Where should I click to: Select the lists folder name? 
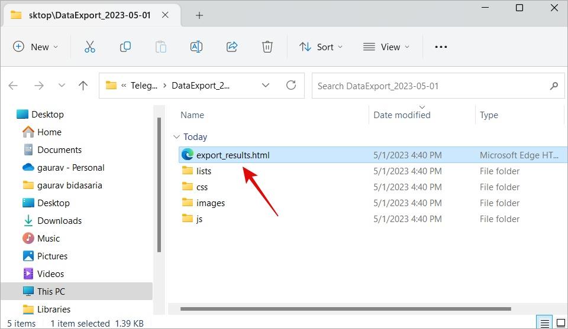(204, 171)
